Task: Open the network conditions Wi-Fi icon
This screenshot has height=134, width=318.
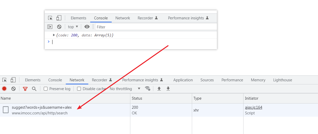Action: [x=148, y=89]
